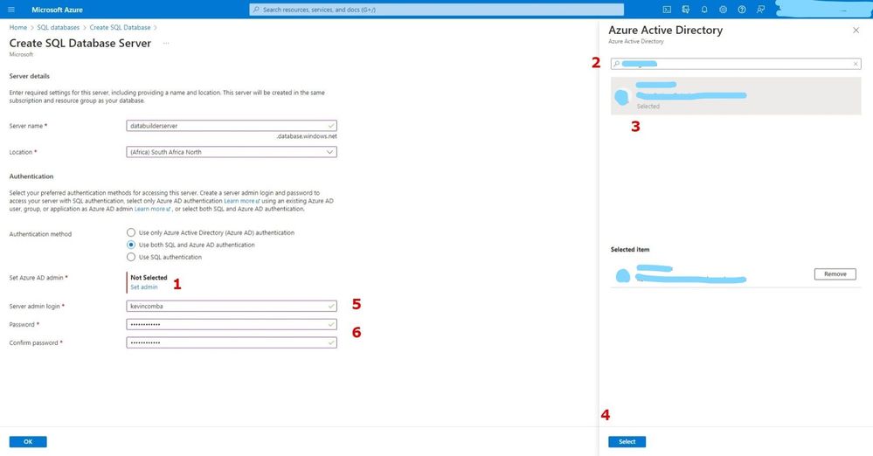This screenshot has width=873, height=456.
Task: Click the search magnifier in the directory panel
Action: 616,64
